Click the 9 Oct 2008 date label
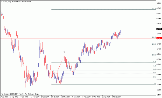 (x=24, y=97)
